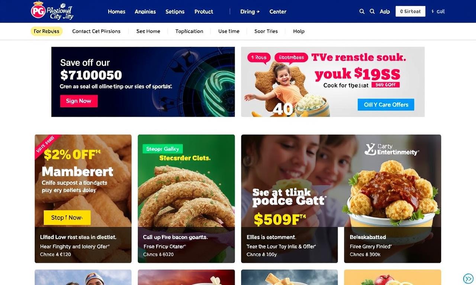This screenshot has width=476, height=285.
Task: Click the Earty Entertainmeity logo on the food card
Action: coord(391,149)
